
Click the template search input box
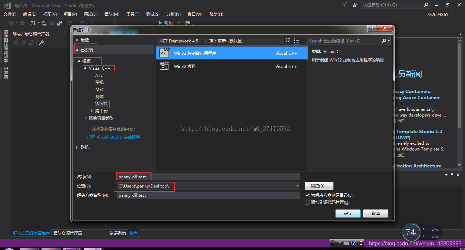344,41
